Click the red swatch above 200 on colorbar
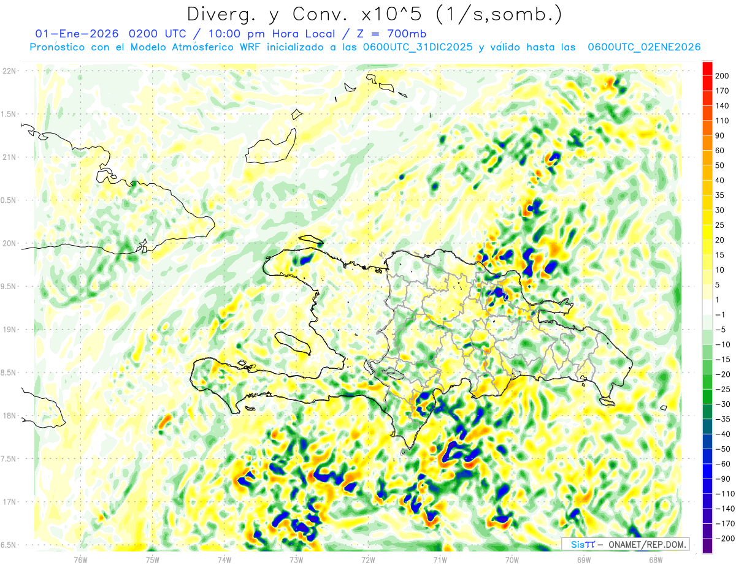 (x=707, y=69)
